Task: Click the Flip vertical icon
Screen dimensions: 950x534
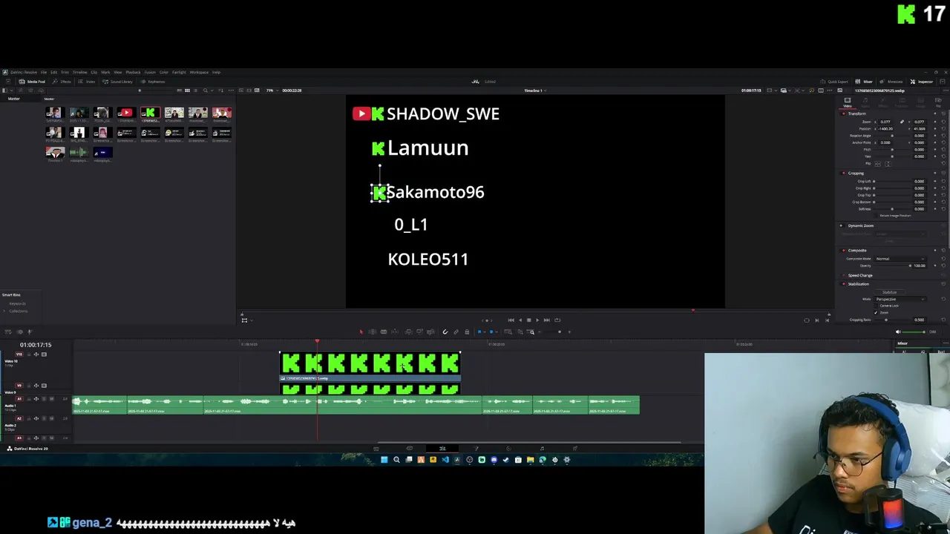Action: click(888, 164)
